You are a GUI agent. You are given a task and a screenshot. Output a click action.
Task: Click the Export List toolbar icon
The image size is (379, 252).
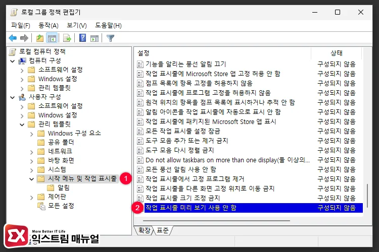[67, 38]
